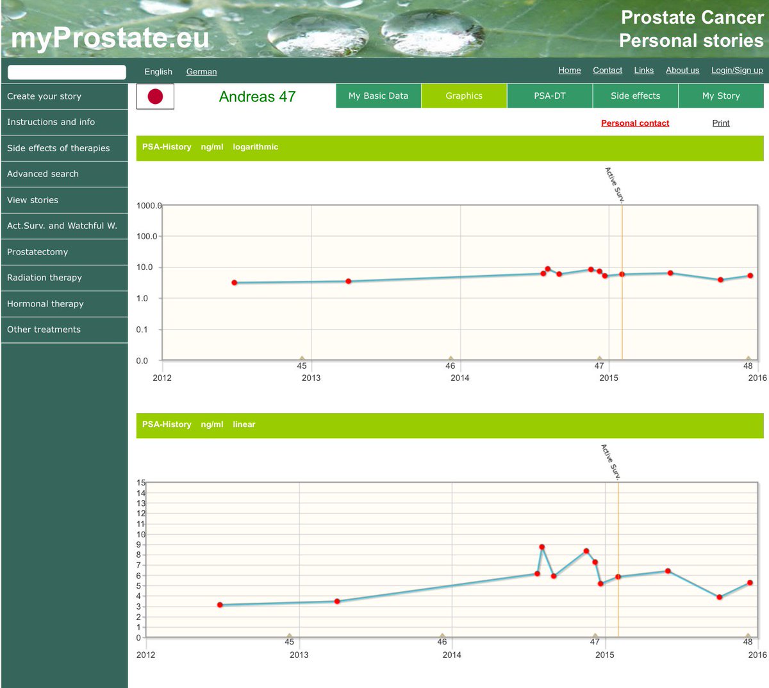Open Prostatectomy in sidebar

tap(64, 252)
